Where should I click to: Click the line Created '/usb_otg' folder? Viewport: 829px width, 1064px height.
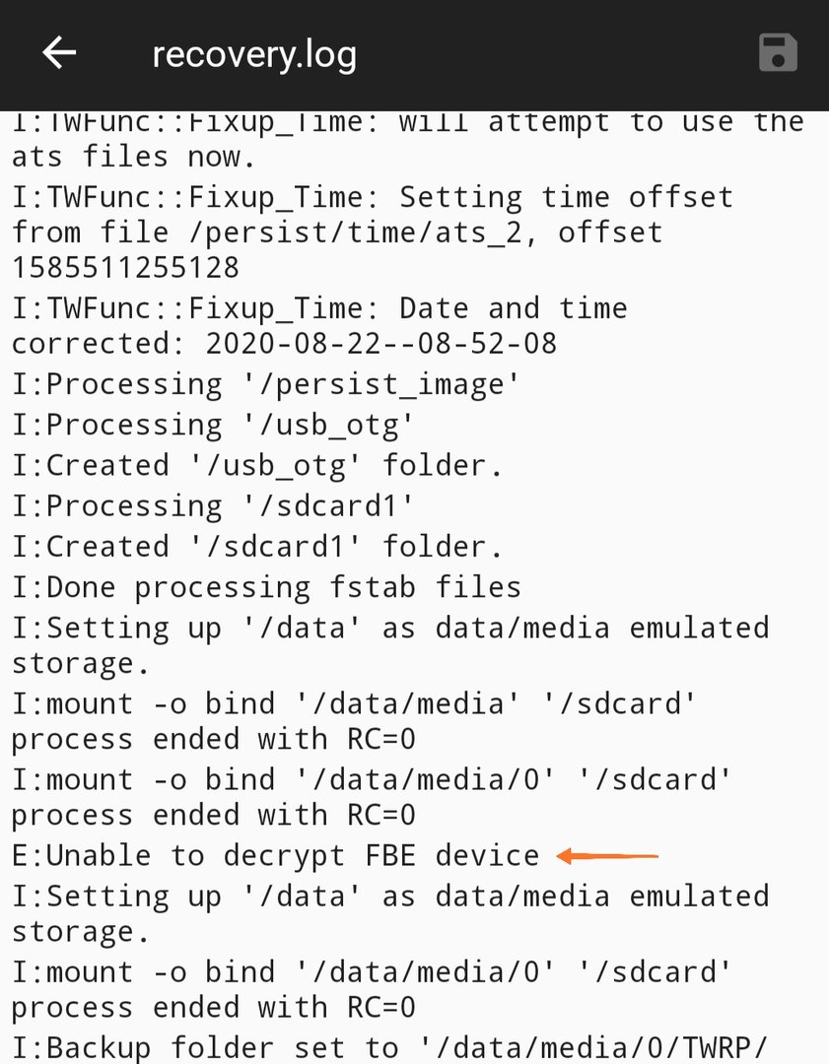click(x=257, y=465)
